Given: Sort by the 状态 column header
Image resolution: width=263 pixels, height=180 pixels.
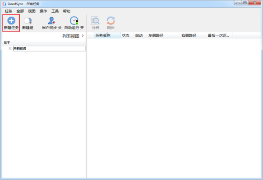Looking at the screenshot, I should (125, 35).
